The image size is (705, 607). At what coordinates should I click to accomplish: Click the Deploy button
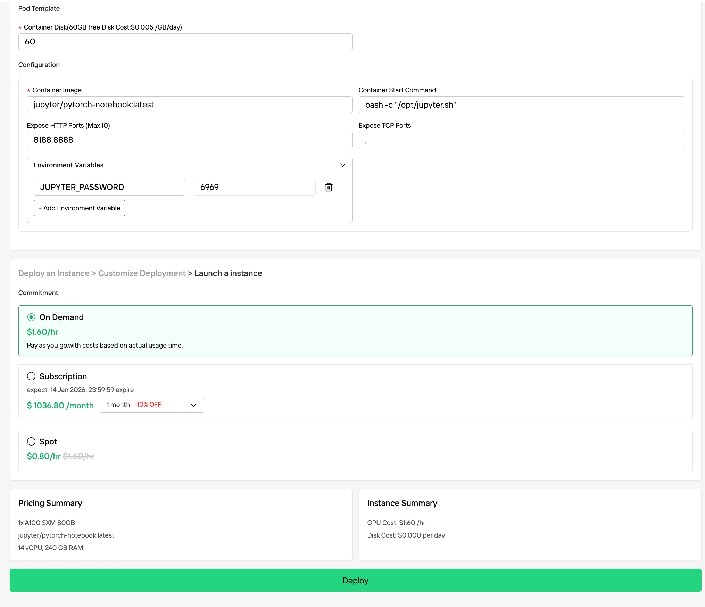pos(355,580)
